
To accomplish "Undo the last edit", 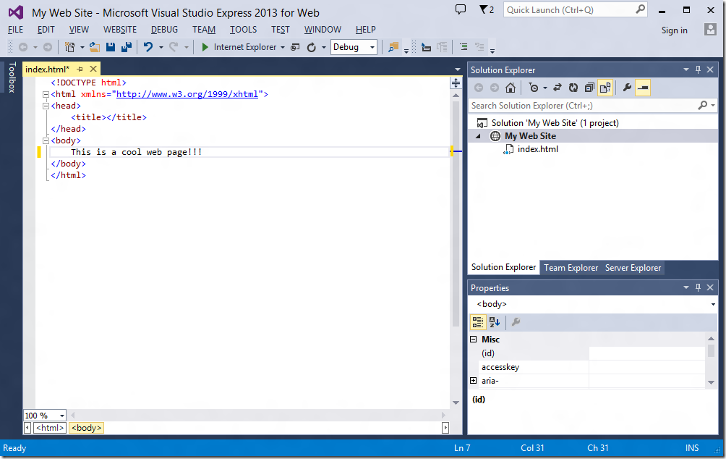I will [x=148, y=47].
